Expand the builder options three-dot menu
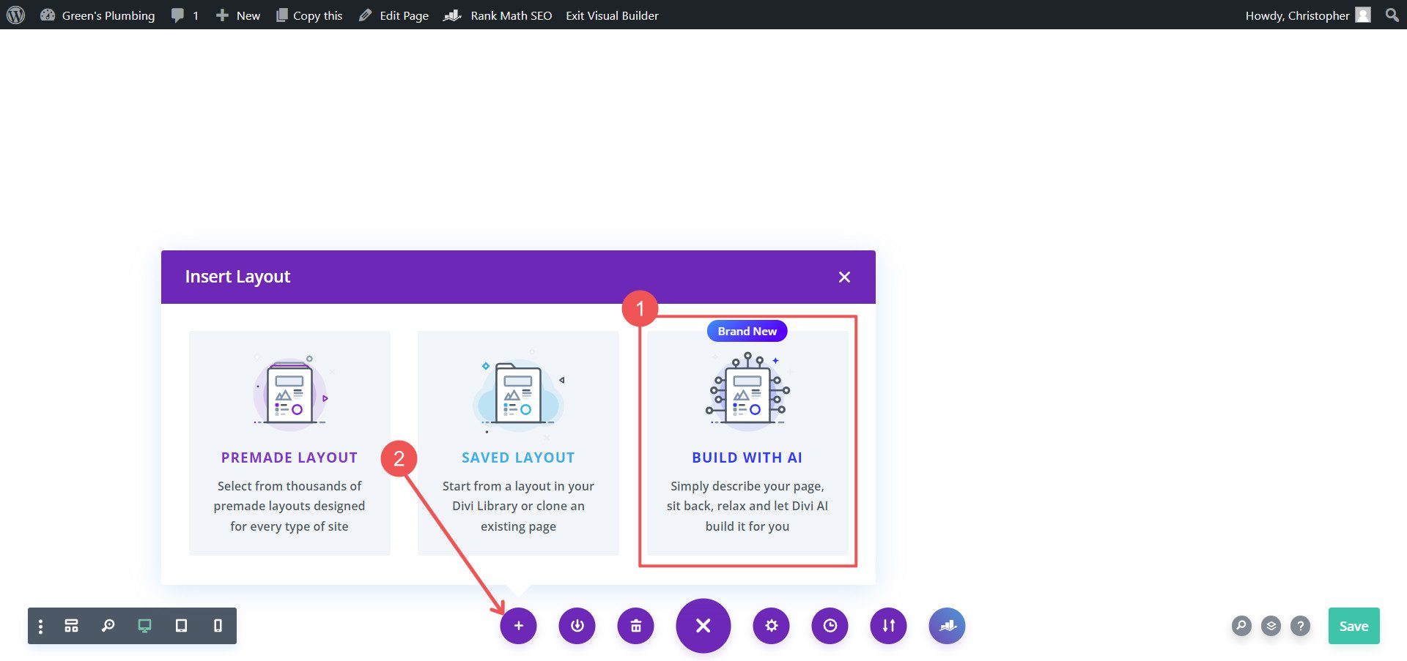Viewport: 1407px width, 661px height. pos(40,626)
